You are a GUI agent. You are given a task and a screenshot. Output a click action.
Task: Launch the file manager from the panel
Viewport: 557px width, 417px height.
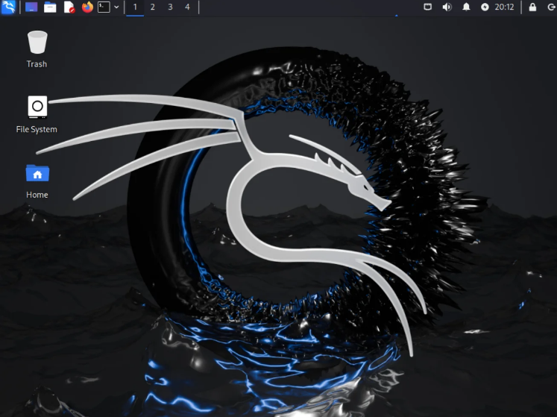[x=50, y=7]
